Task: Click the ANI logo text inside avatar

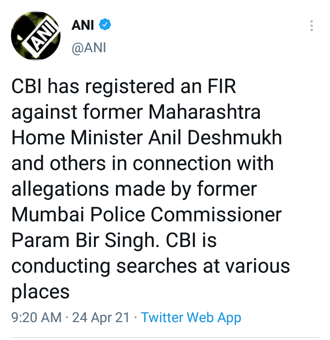Action: click(41, 37)
